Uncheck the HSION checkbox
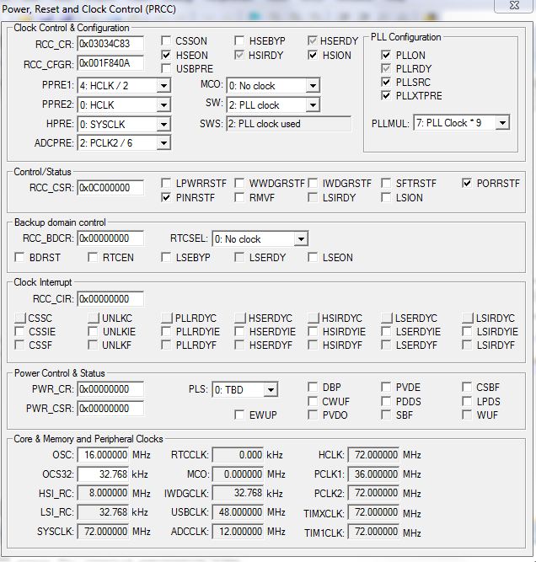This screenshot has width=536, height=562. pyautogui.click(x=313, y=55)
